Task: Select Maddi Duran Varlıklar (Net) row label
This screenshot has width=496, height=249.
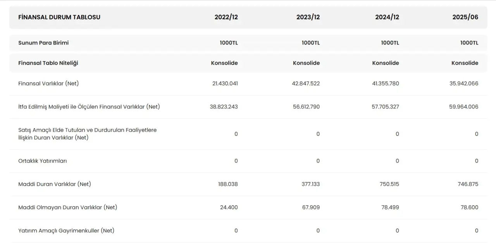Action: pos(55,184)
